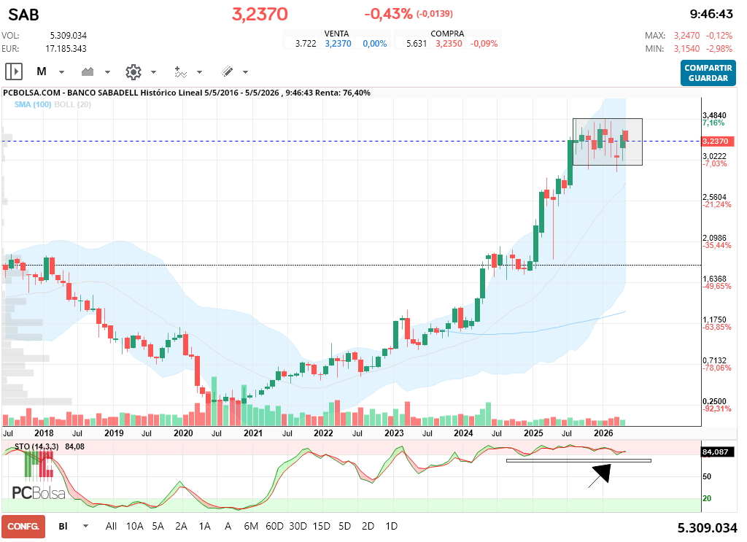Select the 60D time range
Screen dimensions: 747x542
[x=274, y=526]
